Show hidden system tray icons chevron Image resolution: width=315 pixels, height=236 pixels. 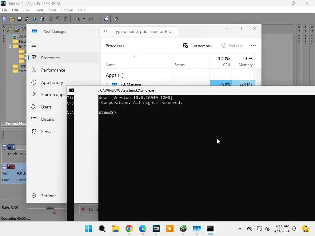coord(240,229)
